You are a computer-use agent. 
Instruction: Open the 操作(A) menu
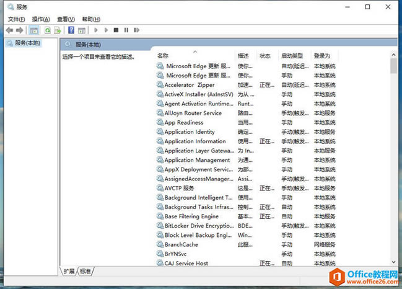41,19
